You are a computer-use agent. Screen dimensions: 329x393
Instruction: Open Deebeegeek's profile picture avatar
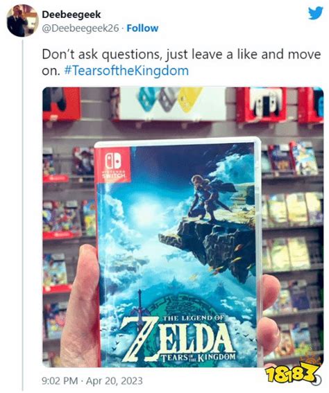(x=22, y=21)
